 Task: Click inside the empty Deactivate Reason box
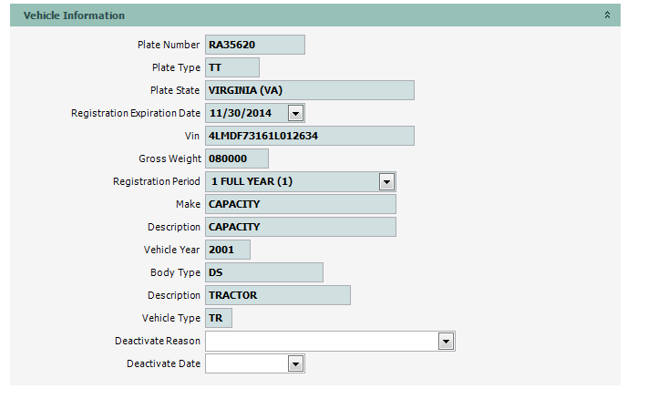(321, 341)
